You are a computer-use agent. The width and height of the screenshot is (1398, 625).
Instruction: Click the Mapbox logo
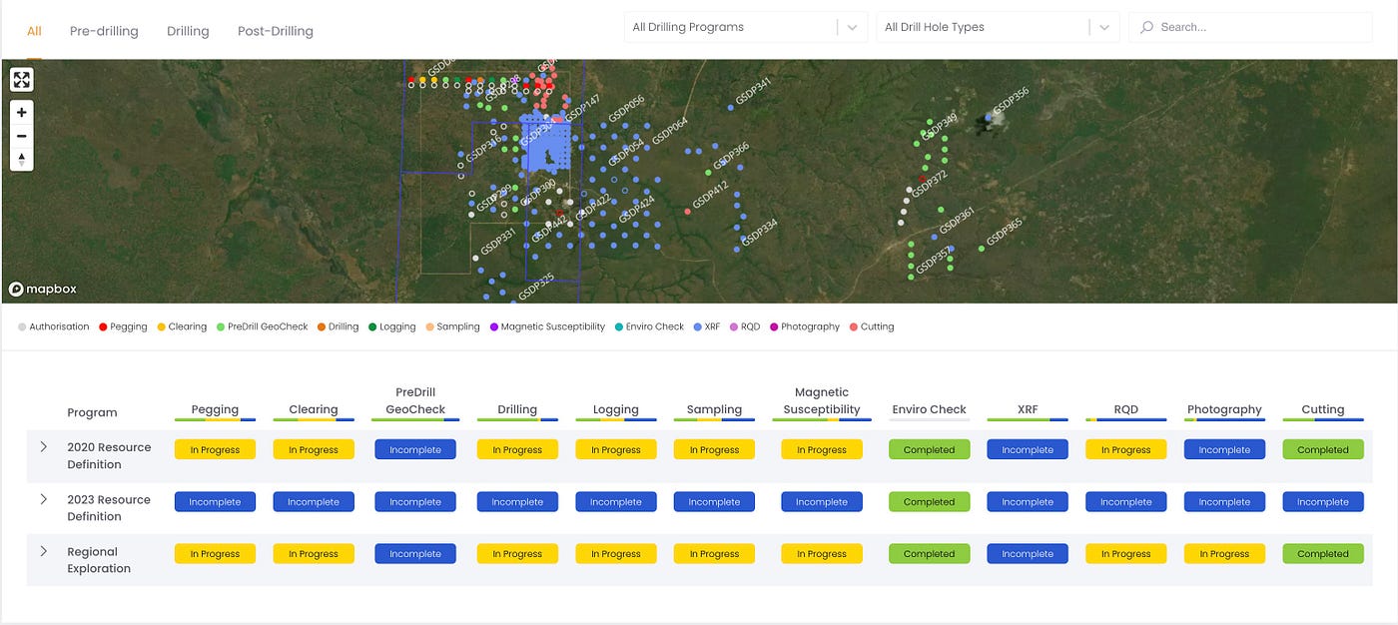click(x=43, y=289)
